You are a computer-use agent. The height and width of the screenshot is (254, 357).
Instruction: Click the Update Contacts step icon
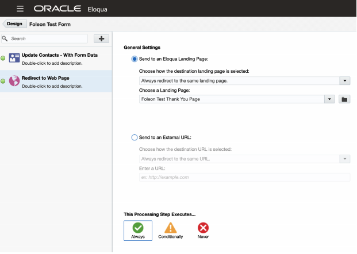coord(14,58)
